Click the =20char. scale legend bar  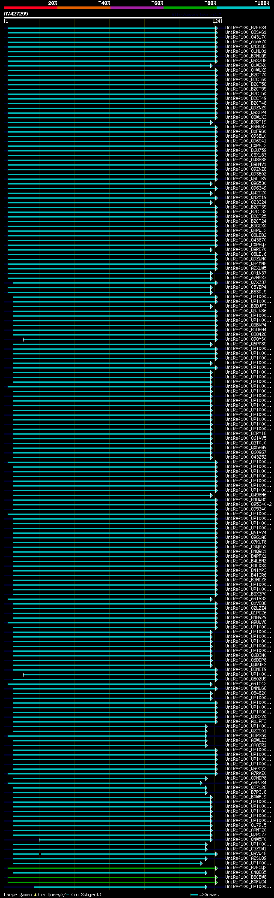point(194,895)
